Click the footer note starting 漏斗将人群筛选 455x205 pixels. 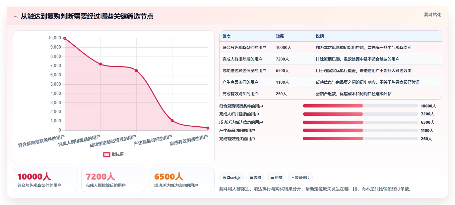(315, 189)
